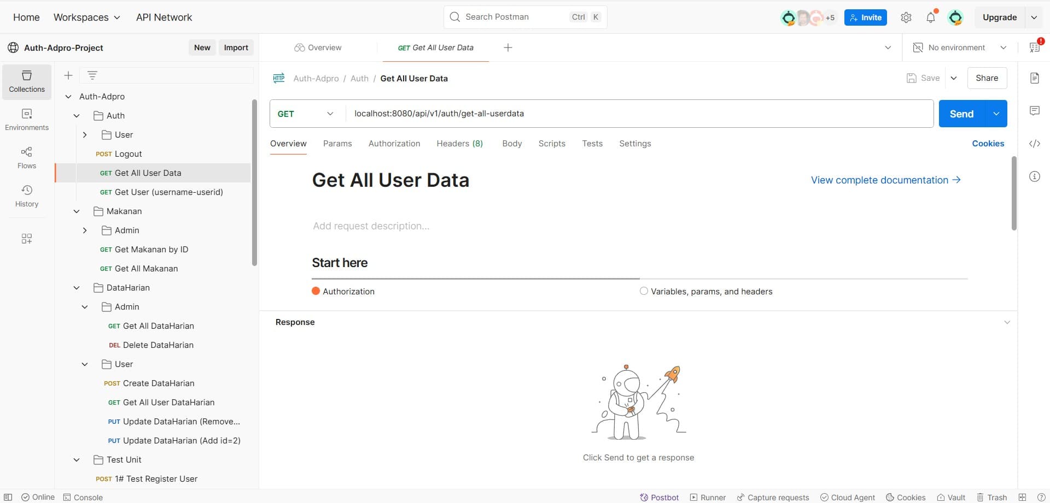Switch to the Body tab
This screenshot has height=503, width=1050.
pyautogui.click(x=512, y=144)
